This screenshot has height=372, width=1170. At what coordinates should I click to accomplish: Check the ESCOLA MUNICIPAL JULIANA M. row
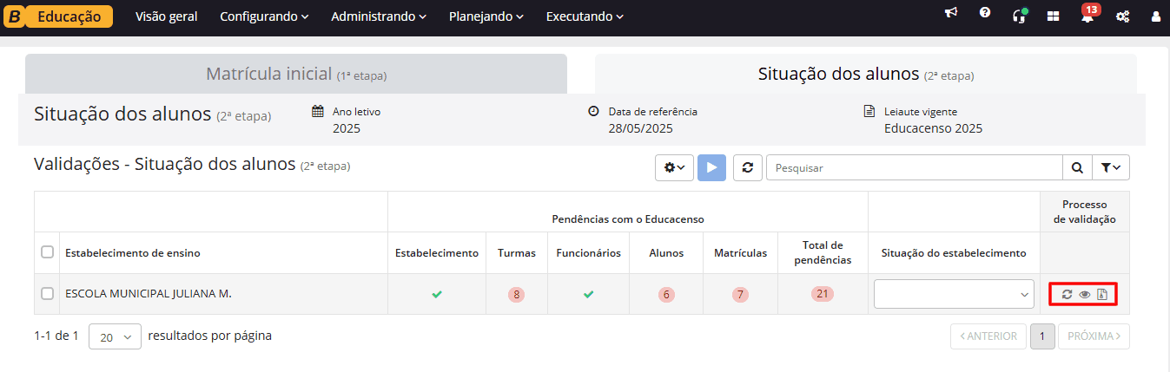pos(48,294)
